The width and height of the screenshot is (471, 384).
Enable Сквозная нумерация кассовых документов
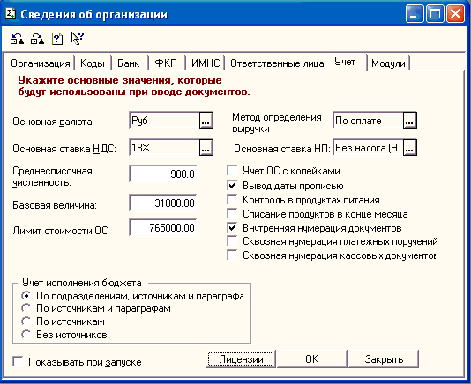point(232,255)
